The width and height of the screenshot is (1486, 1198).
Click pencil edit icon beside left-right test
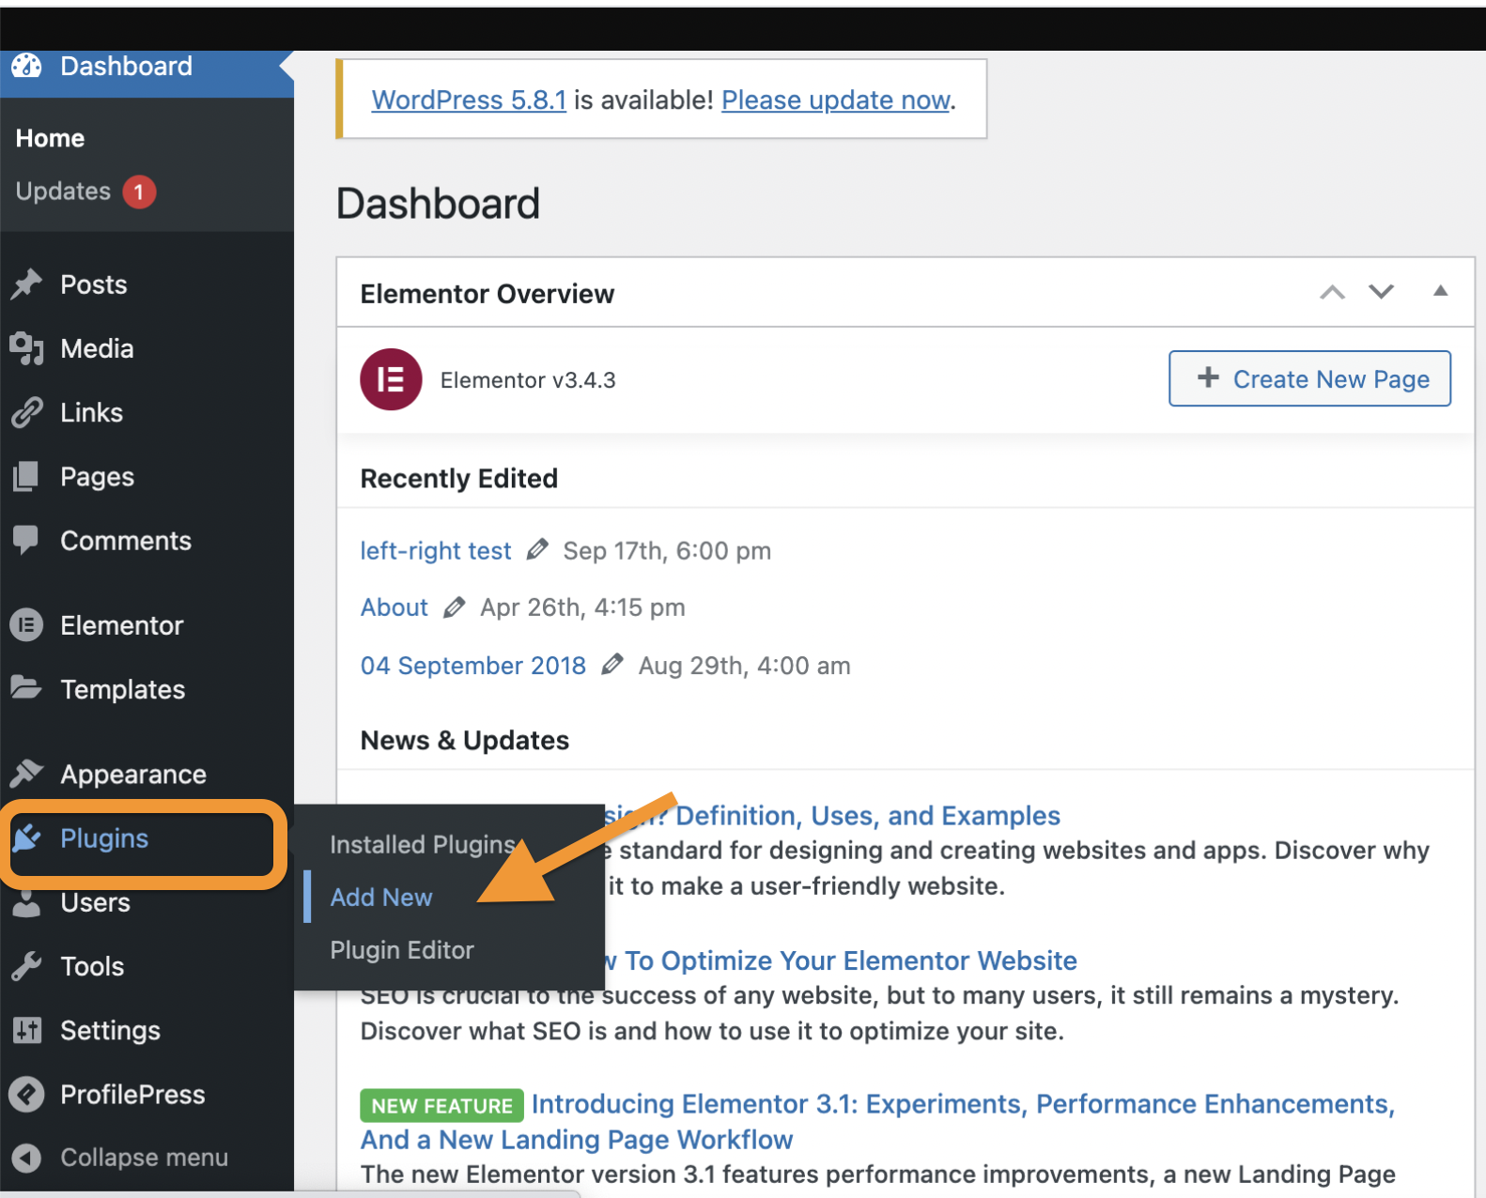click(x=537, y=549)
